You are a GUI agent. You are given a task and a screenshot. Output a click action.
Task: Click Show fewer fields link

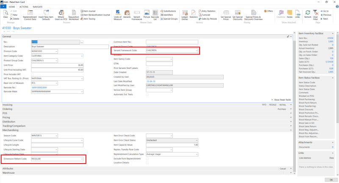click(282, 99)
